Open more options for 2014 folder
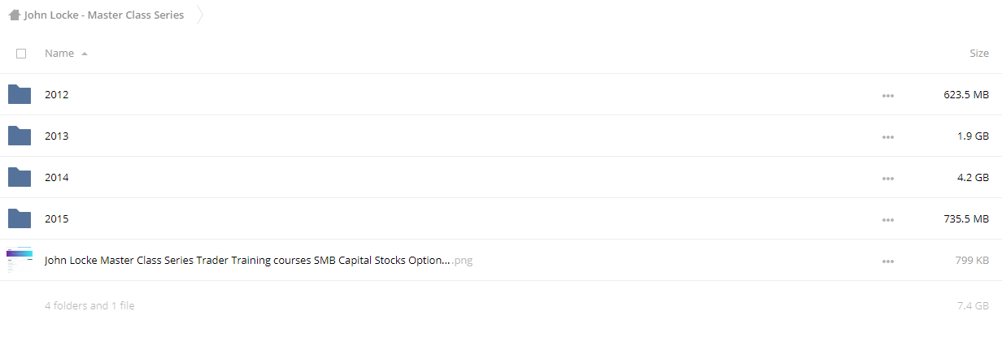 [x=887, y=179]
